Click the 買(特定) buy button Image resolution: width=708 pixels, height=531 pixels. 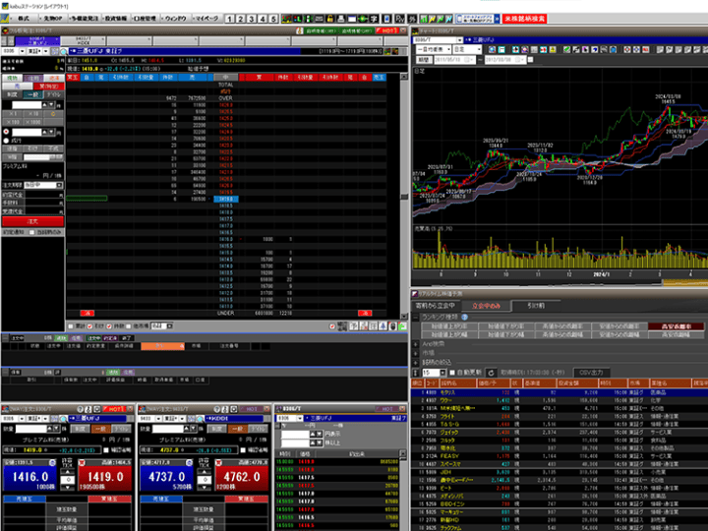pyautogui.click(x=49, y=86)
